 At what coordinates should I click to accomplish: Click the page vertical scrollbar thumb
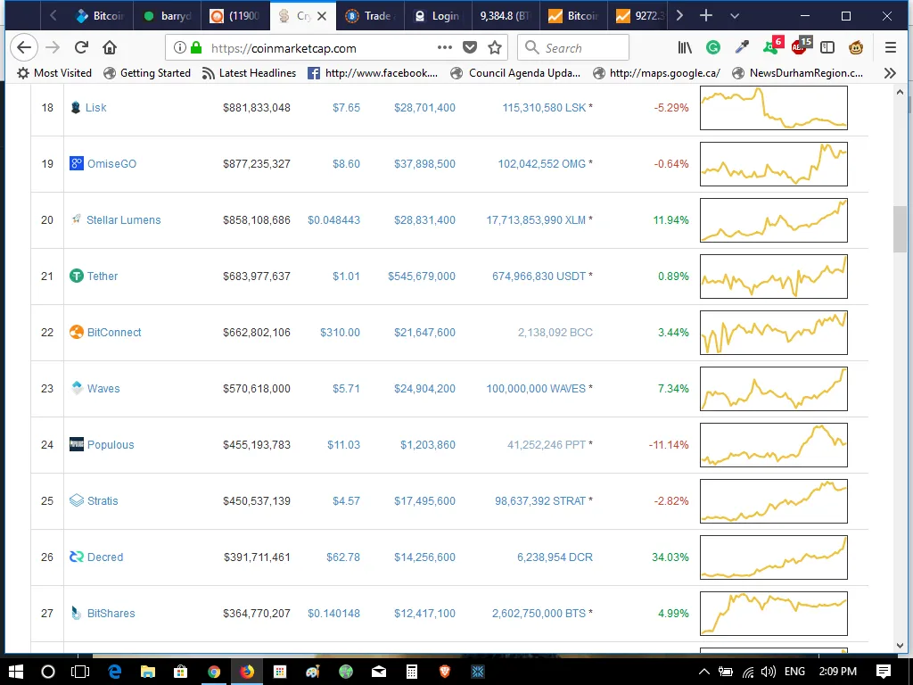pos(901,229)
